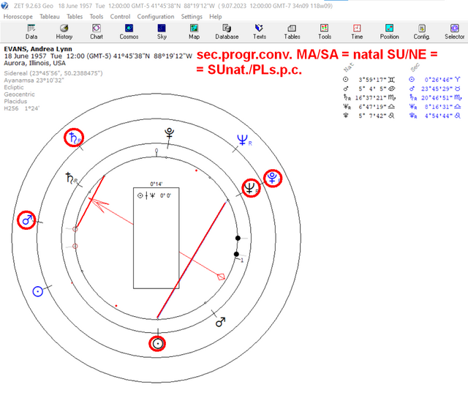The width and height of the screenshot is (468, 401).
Task: Click the Ayanamsa 23°10'32" line
Action: tap(34, 80)
